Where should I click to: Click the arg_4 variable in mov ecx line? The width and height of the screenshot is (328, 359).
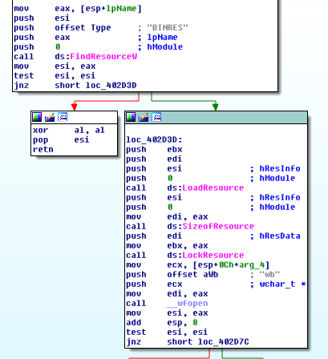click(x=252, y=264)
